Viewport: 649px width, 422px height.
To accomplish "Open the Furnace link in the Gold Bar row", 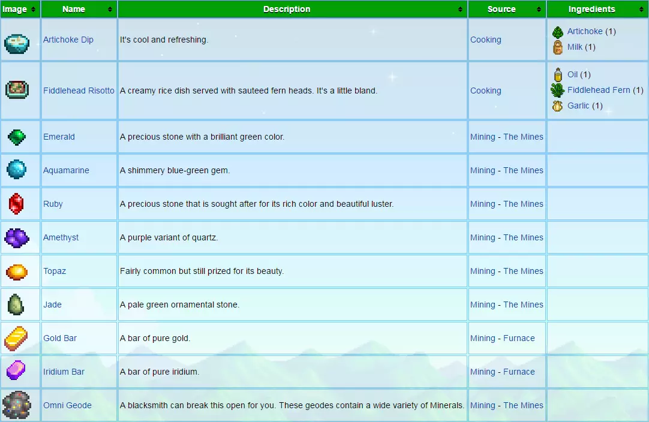I will coord(519,338).
